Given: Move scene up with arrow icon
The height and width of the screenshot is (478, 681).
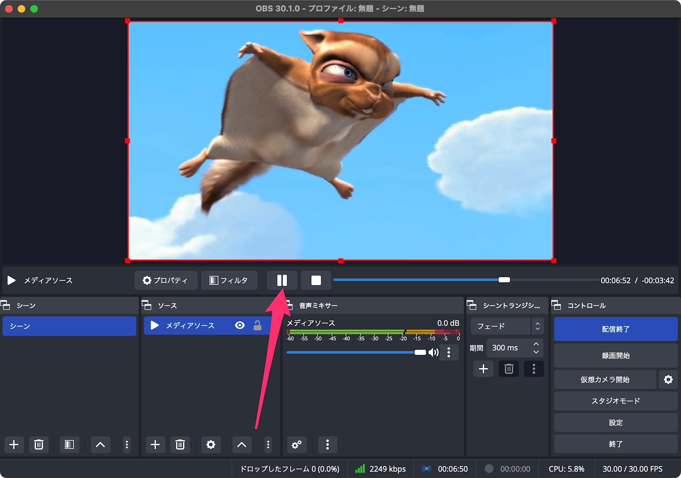Looking at the screenshot, I should click(x=100, y=445).
